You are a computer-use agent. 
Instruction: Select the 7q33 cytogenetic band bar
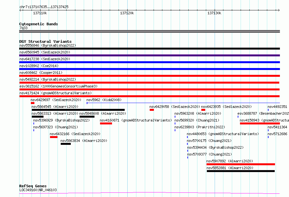click(x=149, y=31)
